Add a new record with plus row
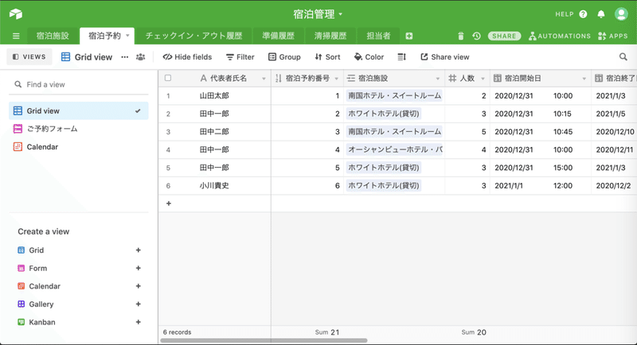This screenshot has width=637, height=345. coord(169,204)
